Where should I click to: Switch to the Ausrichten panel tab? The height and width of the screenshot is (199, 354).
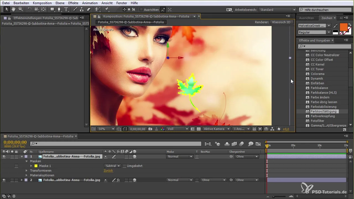click(306, 18)
